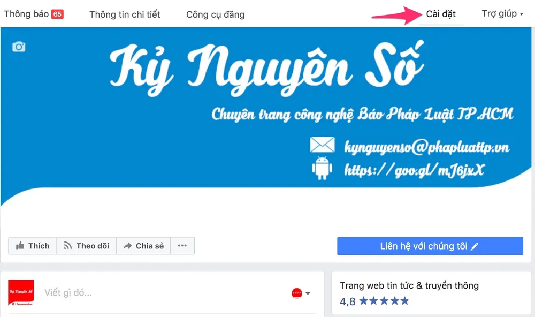The width and height of the screenshot is (535, 317).
Task: Click the thumbs-up icon on Thích button
Action: point(20,246)
